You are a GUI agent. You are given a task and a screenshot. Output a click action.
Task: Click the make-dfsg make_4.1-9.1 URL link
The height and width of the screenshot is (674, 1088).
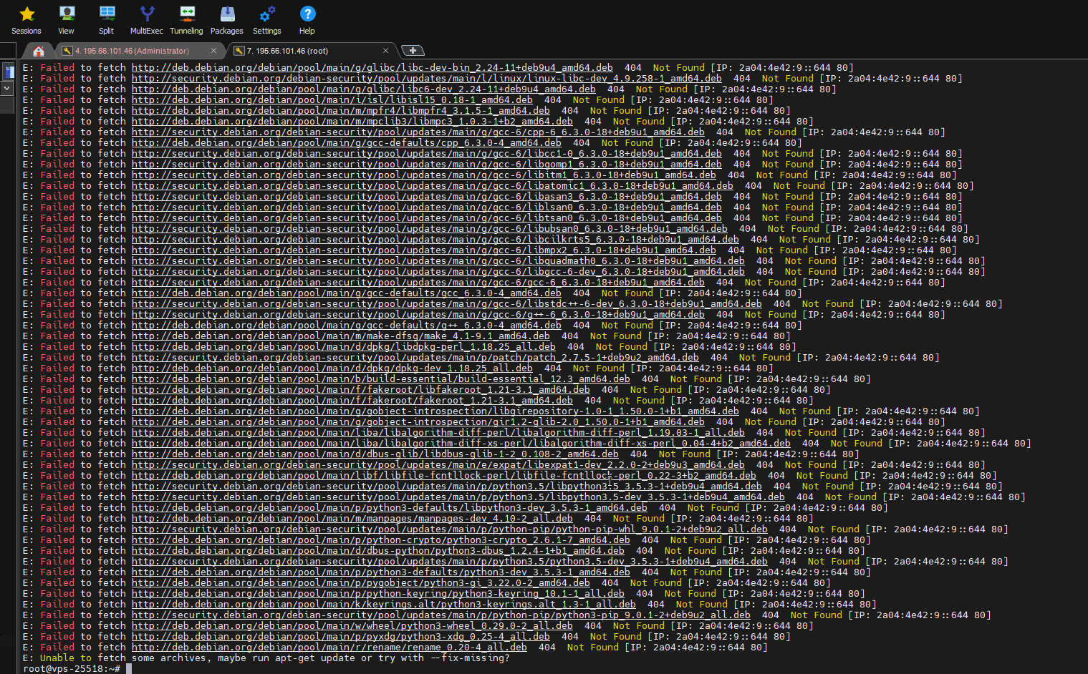click(x=340, y=336)
